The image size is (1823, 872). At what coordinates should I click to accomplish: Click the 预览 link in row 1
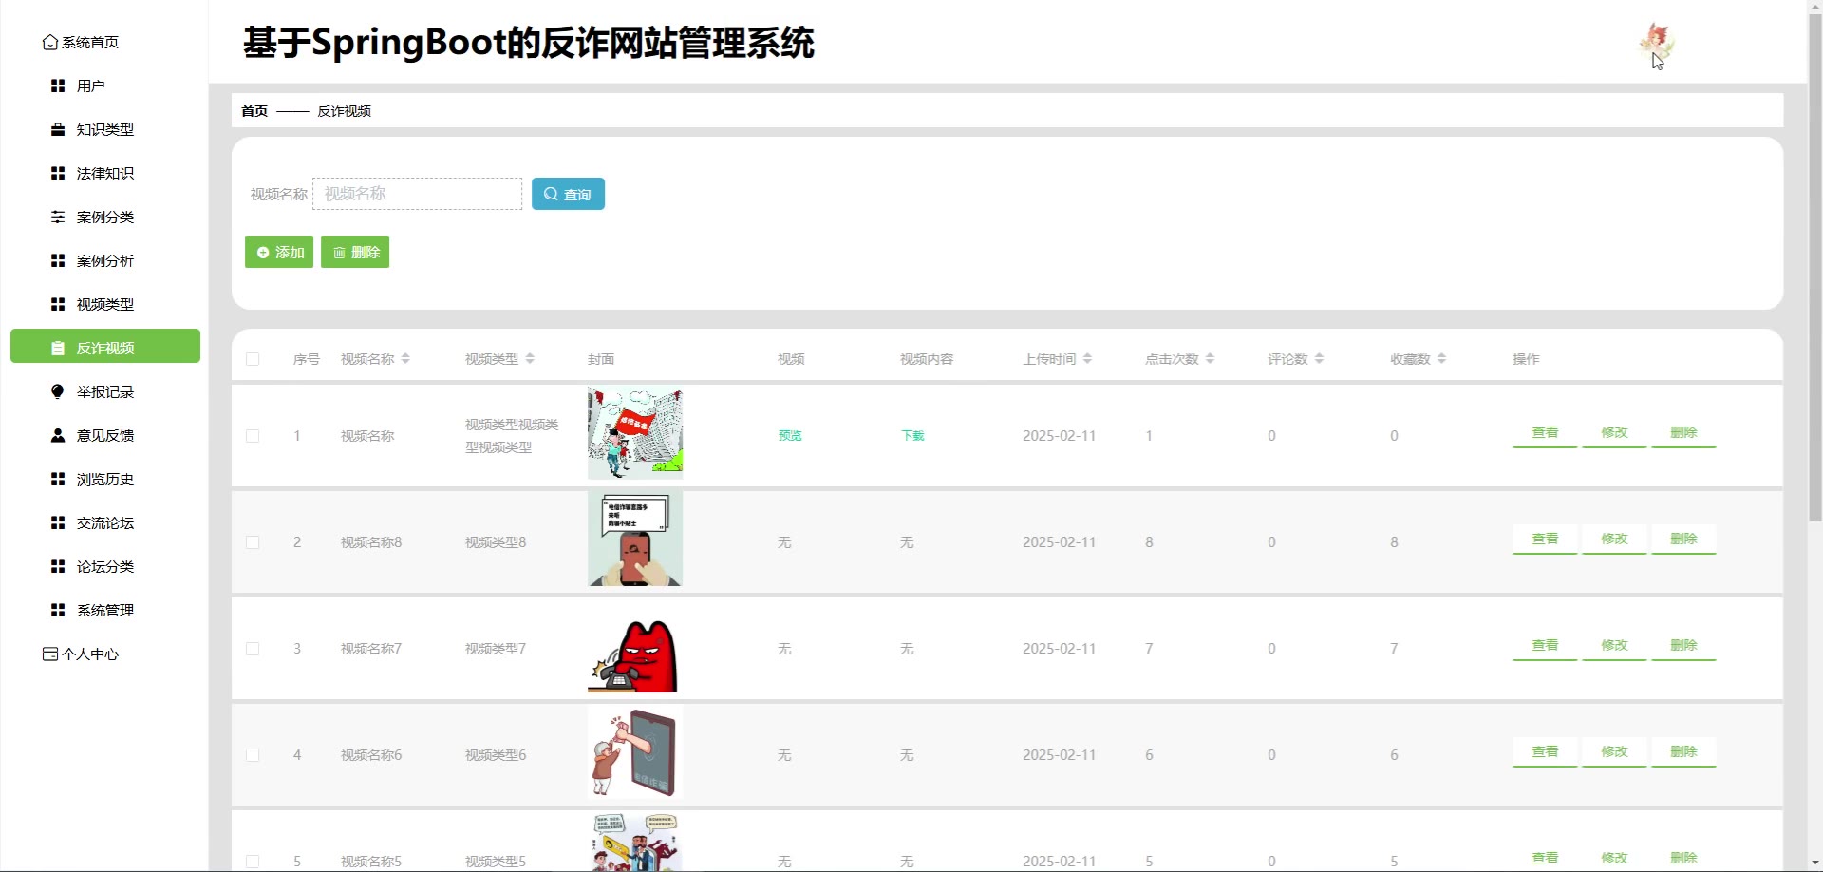click(x=790, y=436)
